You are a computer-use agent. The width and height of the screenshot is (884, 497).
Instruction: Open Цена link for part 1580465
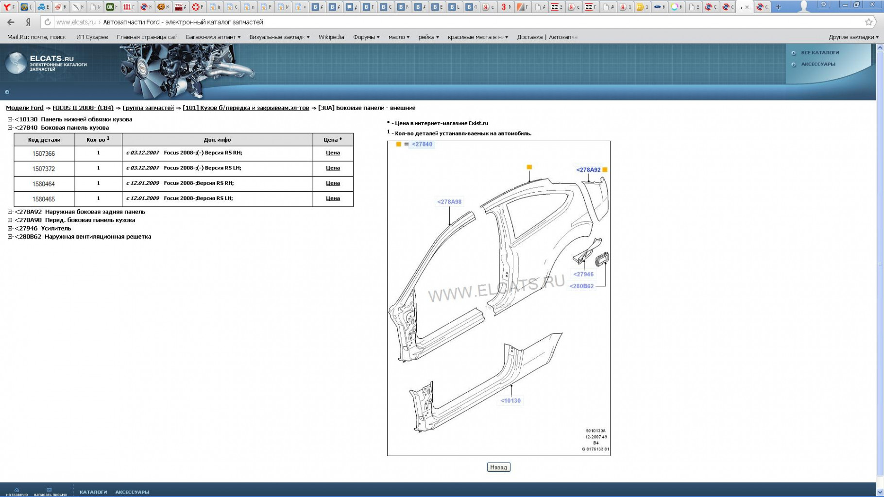[333, 199]
